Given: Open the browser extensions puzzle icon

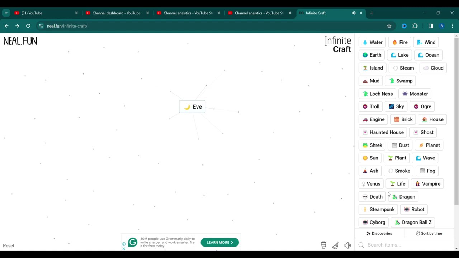Looking at the screenshot, I should pos(415,26).
